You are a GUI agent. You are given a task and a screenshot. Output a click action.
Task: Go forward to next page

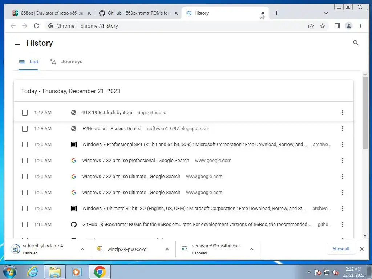(25, 26)
